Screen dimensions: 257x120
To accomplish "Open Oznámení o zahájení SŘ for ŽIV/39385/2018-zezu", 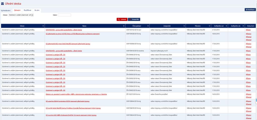I will click(56, 82).
